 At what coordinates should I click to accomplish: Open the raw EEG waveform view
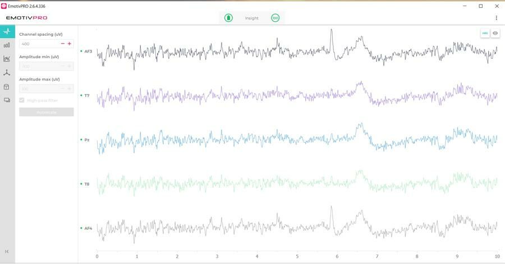[7, 31]
